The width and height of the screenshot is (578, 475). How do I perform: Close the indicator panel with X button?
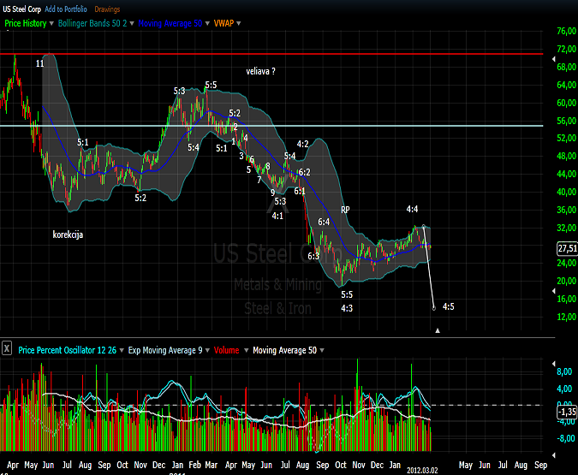(x=7, y=348)
